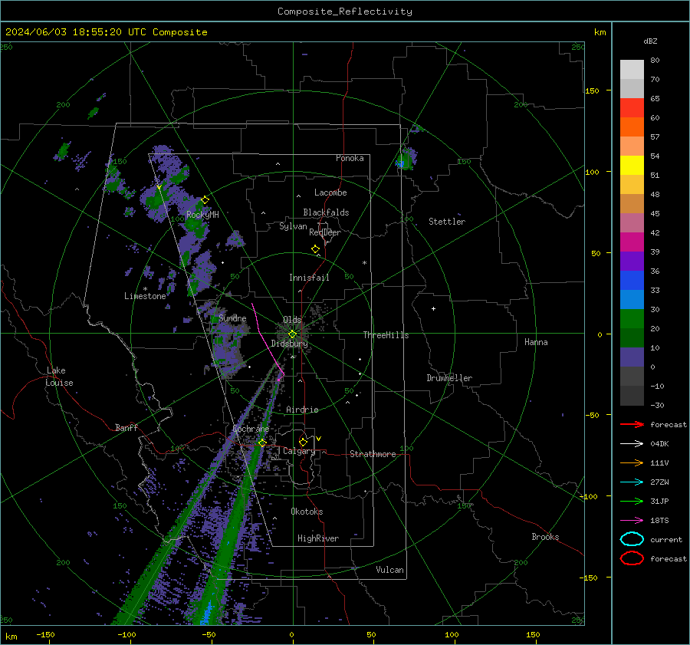Screen dimensions: 690x645
Task: Click the Airdrie label
Action: click(302, 410)
